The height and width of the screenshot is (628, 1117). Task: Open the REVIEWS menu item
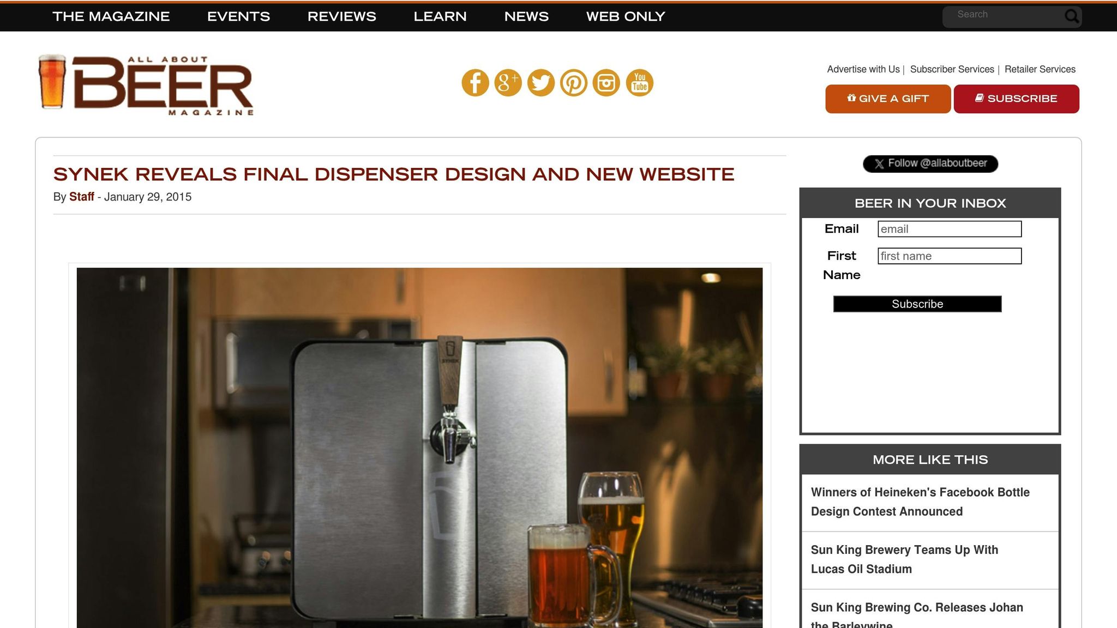pos(342,16)
